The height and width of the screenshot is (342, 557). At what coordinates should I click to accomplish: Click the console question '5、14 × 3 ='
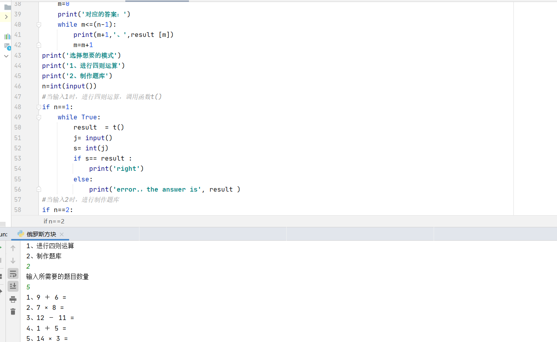[x=47, y=338]
